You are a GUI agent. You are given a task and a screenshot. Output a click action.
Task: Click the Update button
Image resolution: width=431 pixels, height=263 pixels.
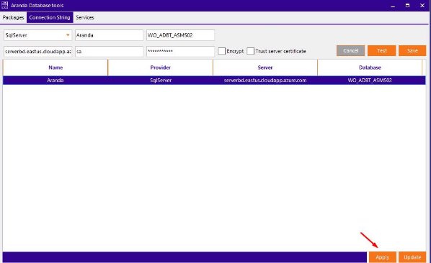click(x=412, y=257)
